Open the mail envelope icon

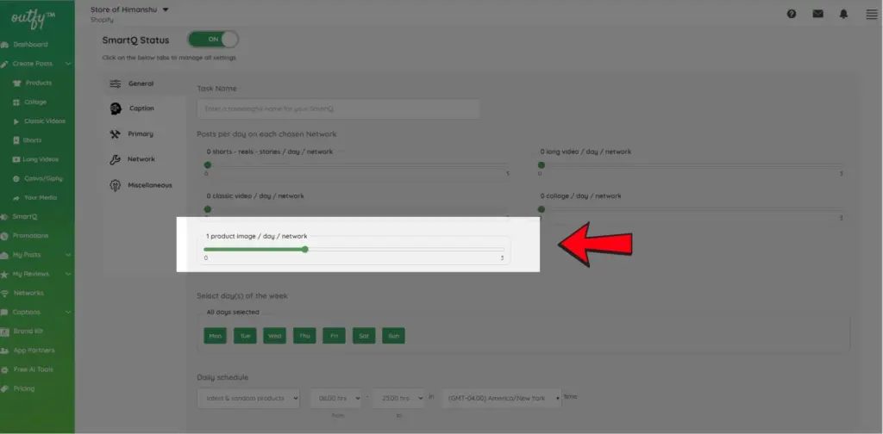pyautogui.click(x=817, y=14)
